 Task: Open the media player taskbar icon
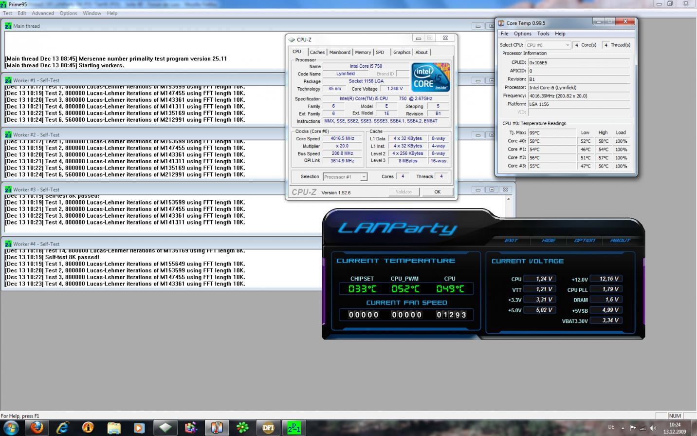pyautogui.click(x=139, y=428)
